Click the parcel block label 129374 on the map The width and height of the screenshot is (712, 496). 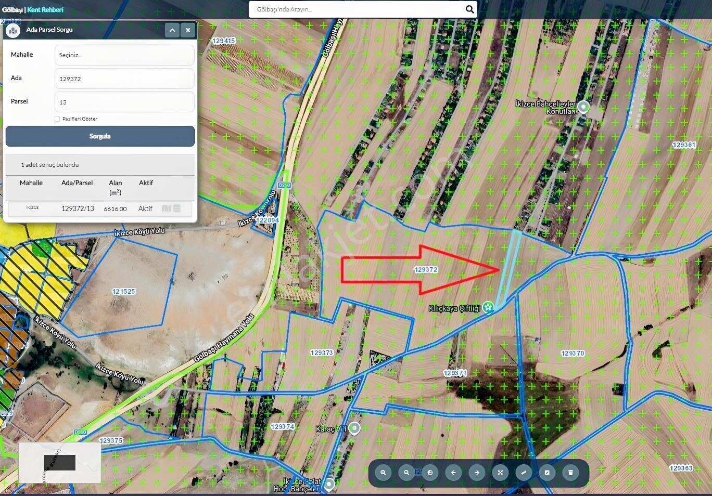[283, 427]
